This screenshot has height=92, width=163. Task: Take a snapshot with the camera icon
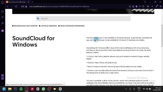click(x=133, y=6)
